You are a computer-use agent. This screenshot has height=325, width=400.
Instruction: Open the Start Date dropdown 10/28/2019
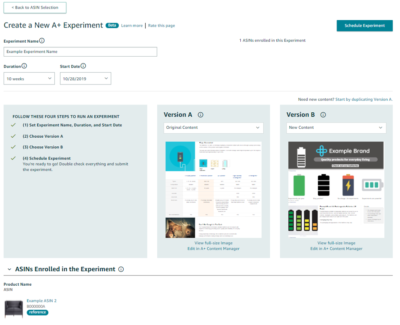[x=86, y=79]
